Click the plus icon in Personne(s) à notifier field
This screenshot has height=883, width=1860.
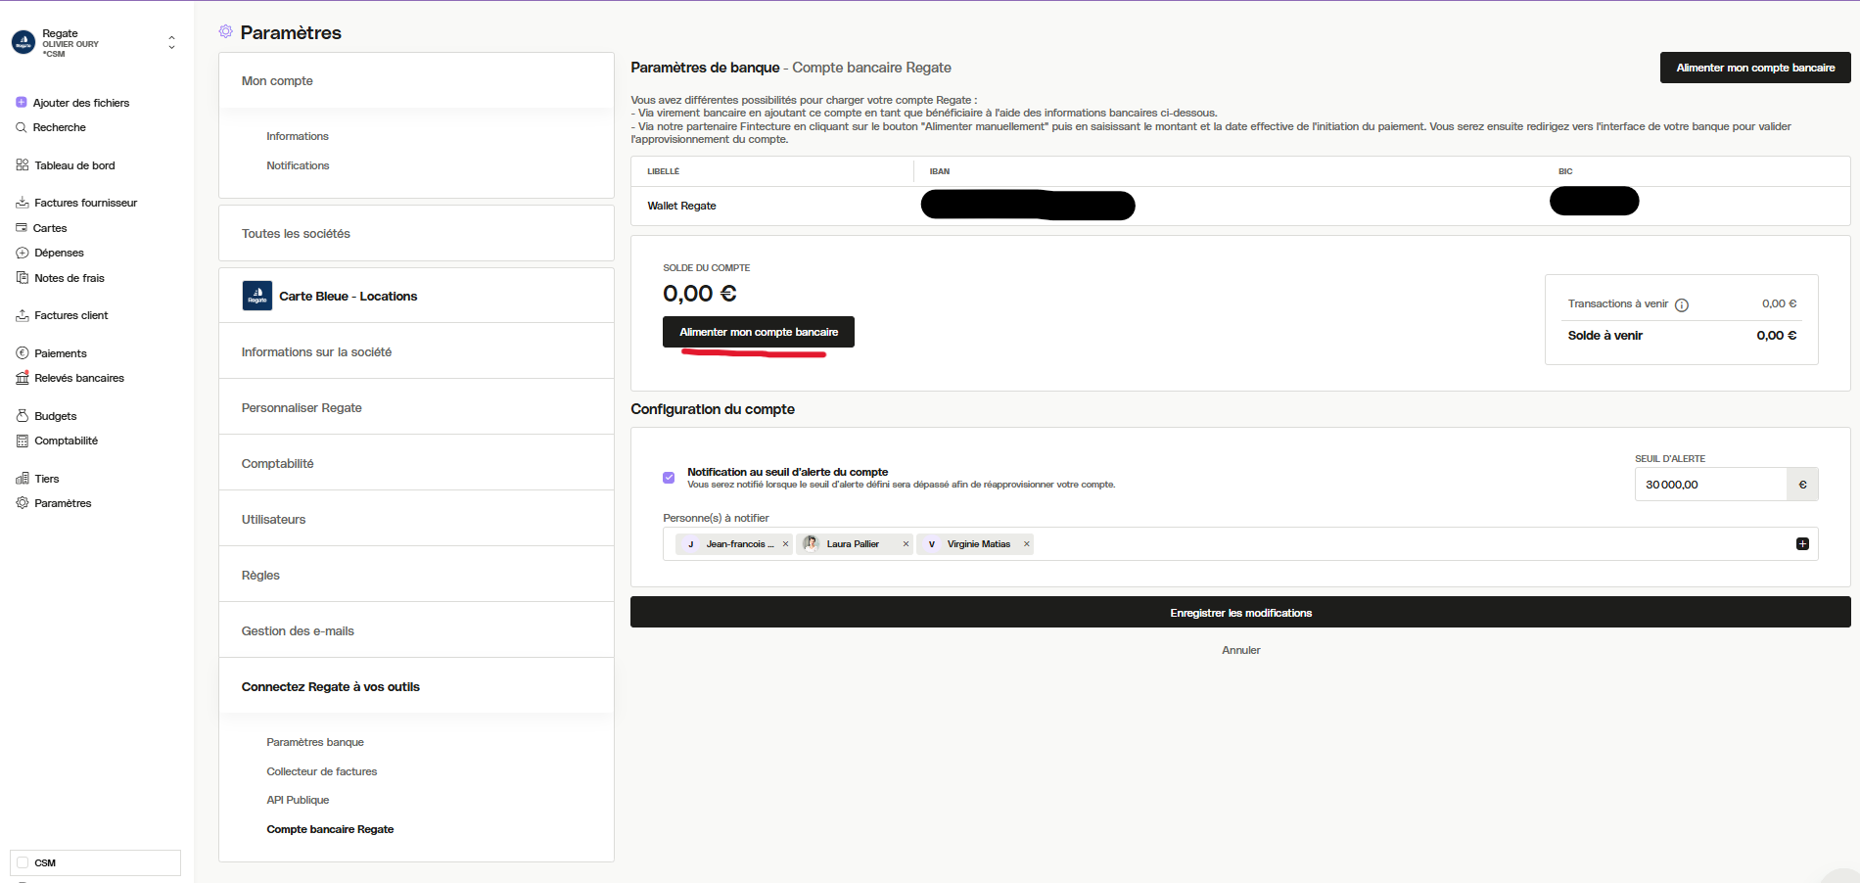1802,543
